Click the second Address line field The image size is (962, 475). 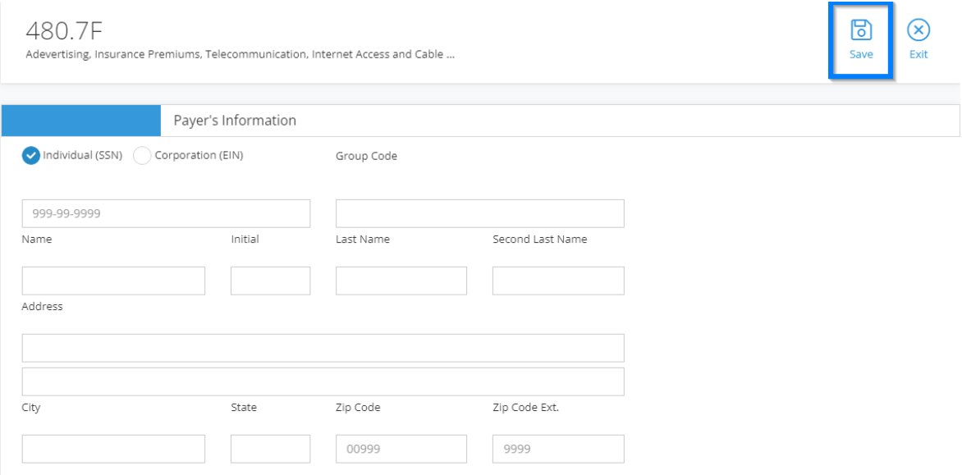pos(323,381)
